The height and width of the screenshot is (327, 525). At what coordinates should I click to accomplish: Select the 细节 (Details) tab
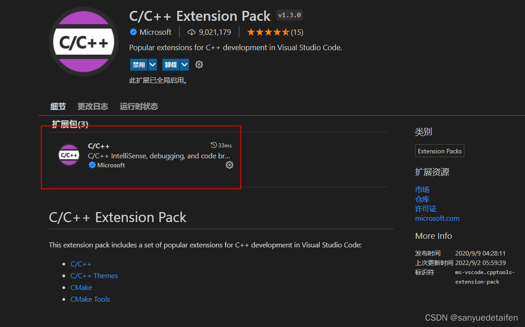coord(58,106)
